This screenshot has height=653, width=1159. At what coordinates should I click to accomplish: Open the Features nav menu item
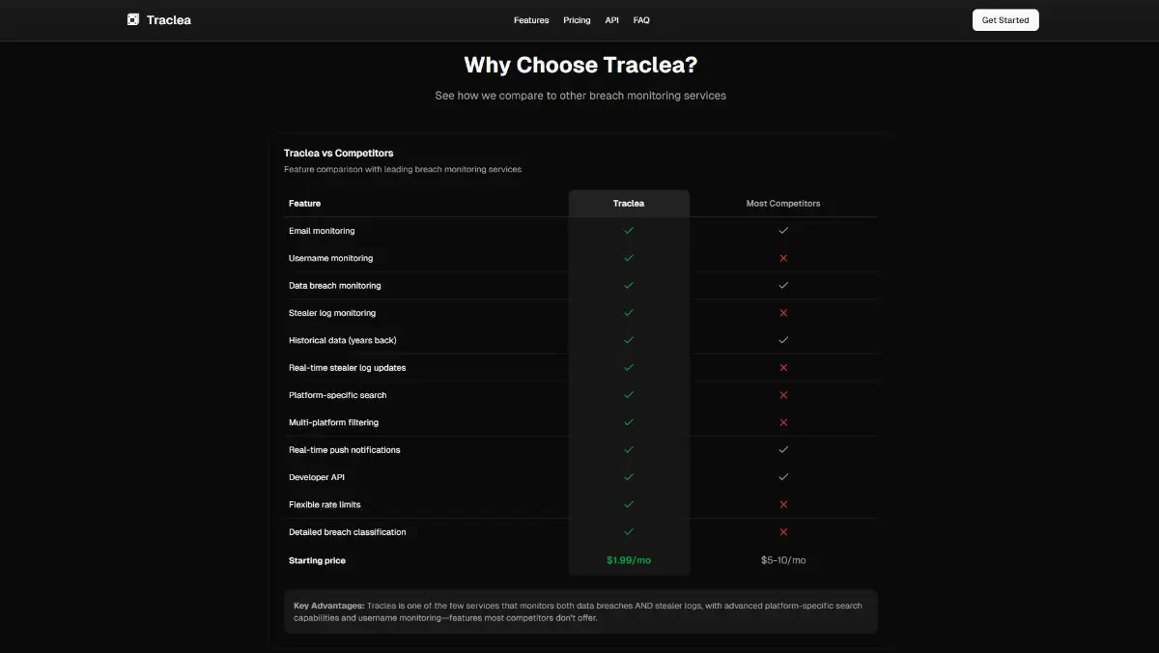pos(531,20)
